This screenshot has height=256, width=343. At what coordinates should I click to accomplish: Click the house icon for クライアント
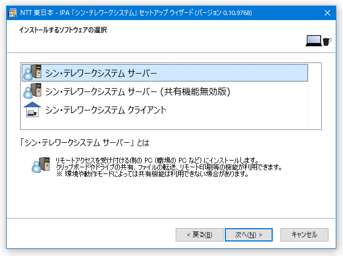pos(32,109)
